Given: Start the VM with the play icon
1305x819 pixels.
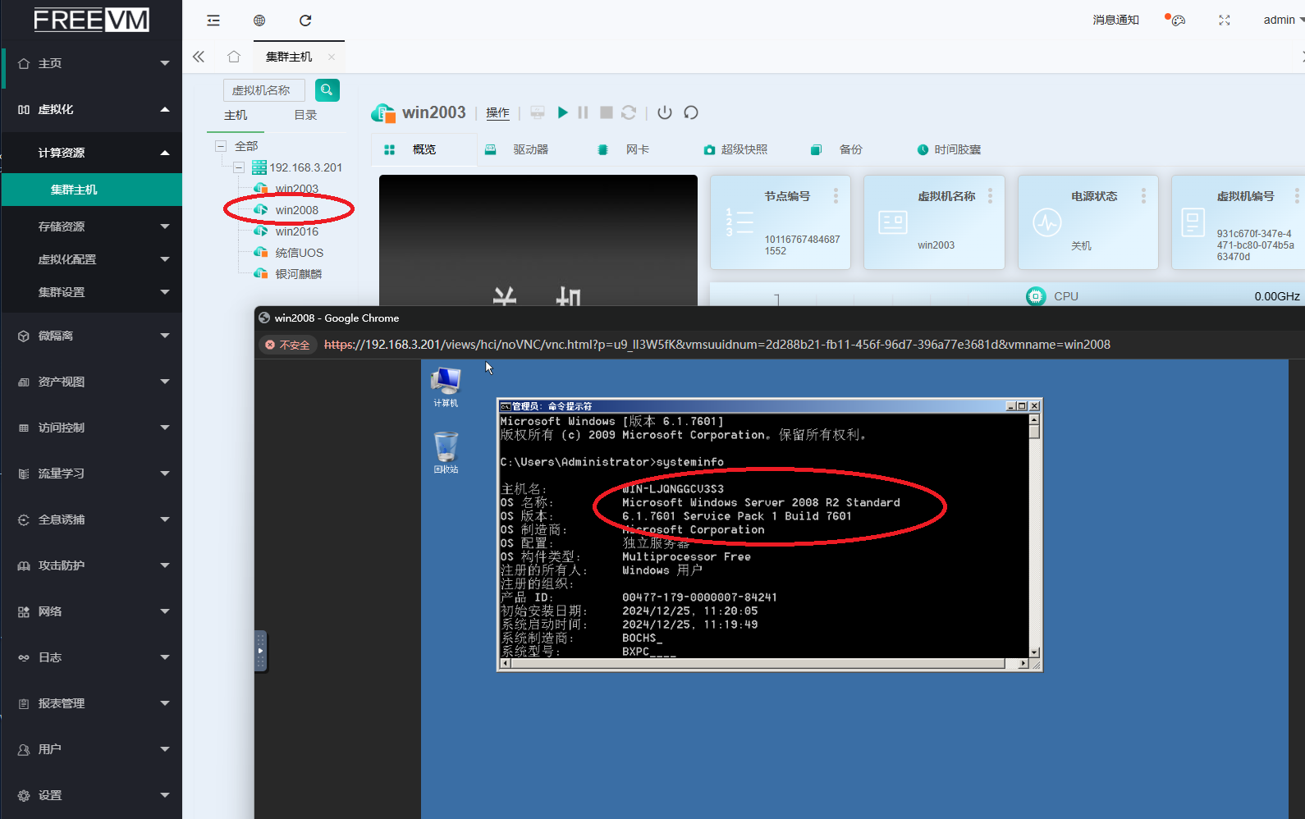Looking at the screenshot, I should (562, 112).
